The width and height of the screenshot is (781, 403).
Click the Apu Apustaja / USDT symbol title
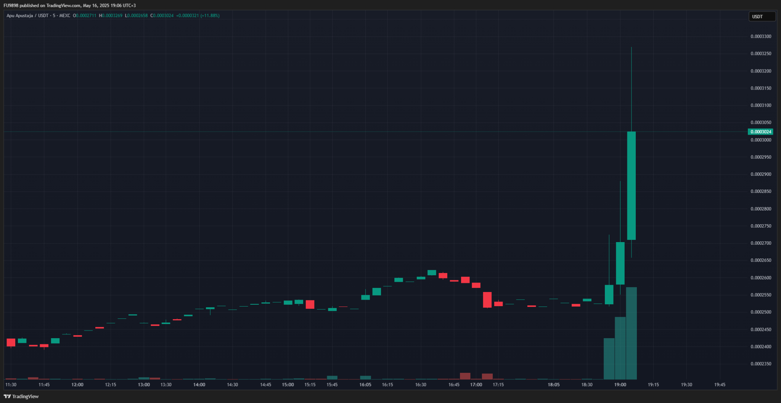point(27,16)
